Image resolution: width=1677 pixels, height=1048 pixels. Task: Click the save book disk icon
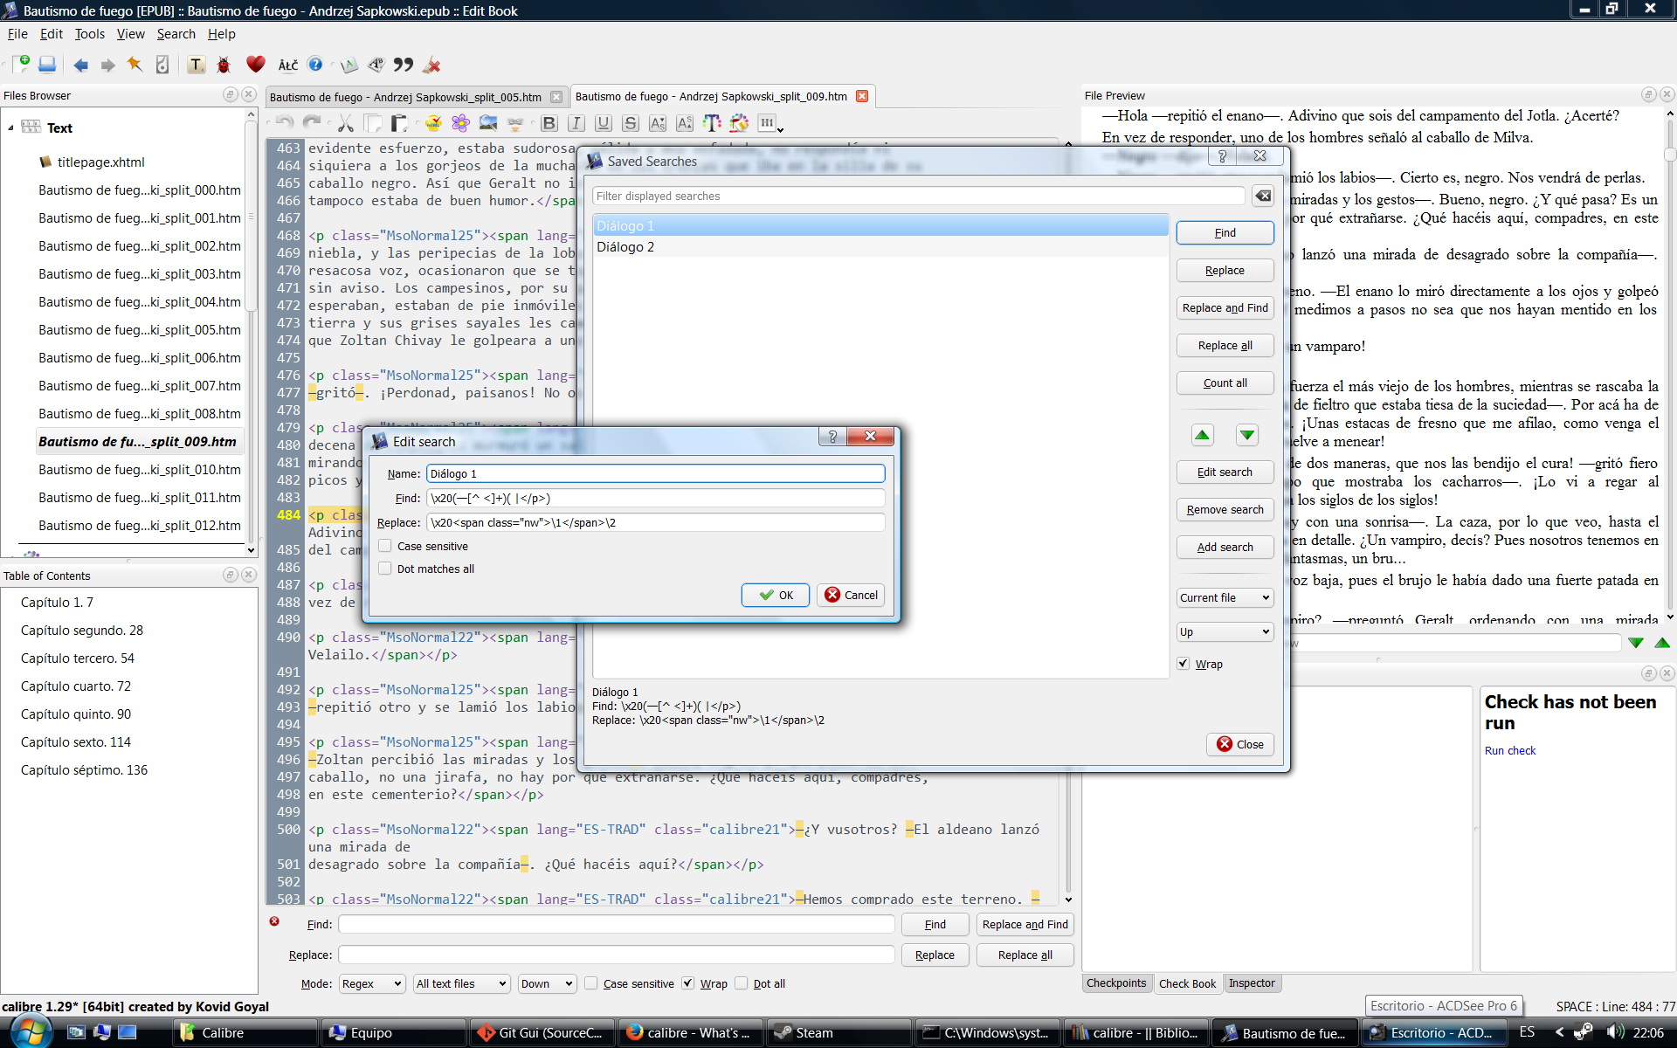tap(47, 65)
